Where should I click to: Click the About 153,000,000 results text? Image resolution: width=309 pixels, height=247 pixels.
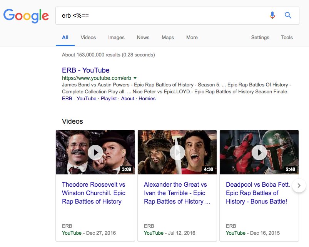(x=109, y=55)
